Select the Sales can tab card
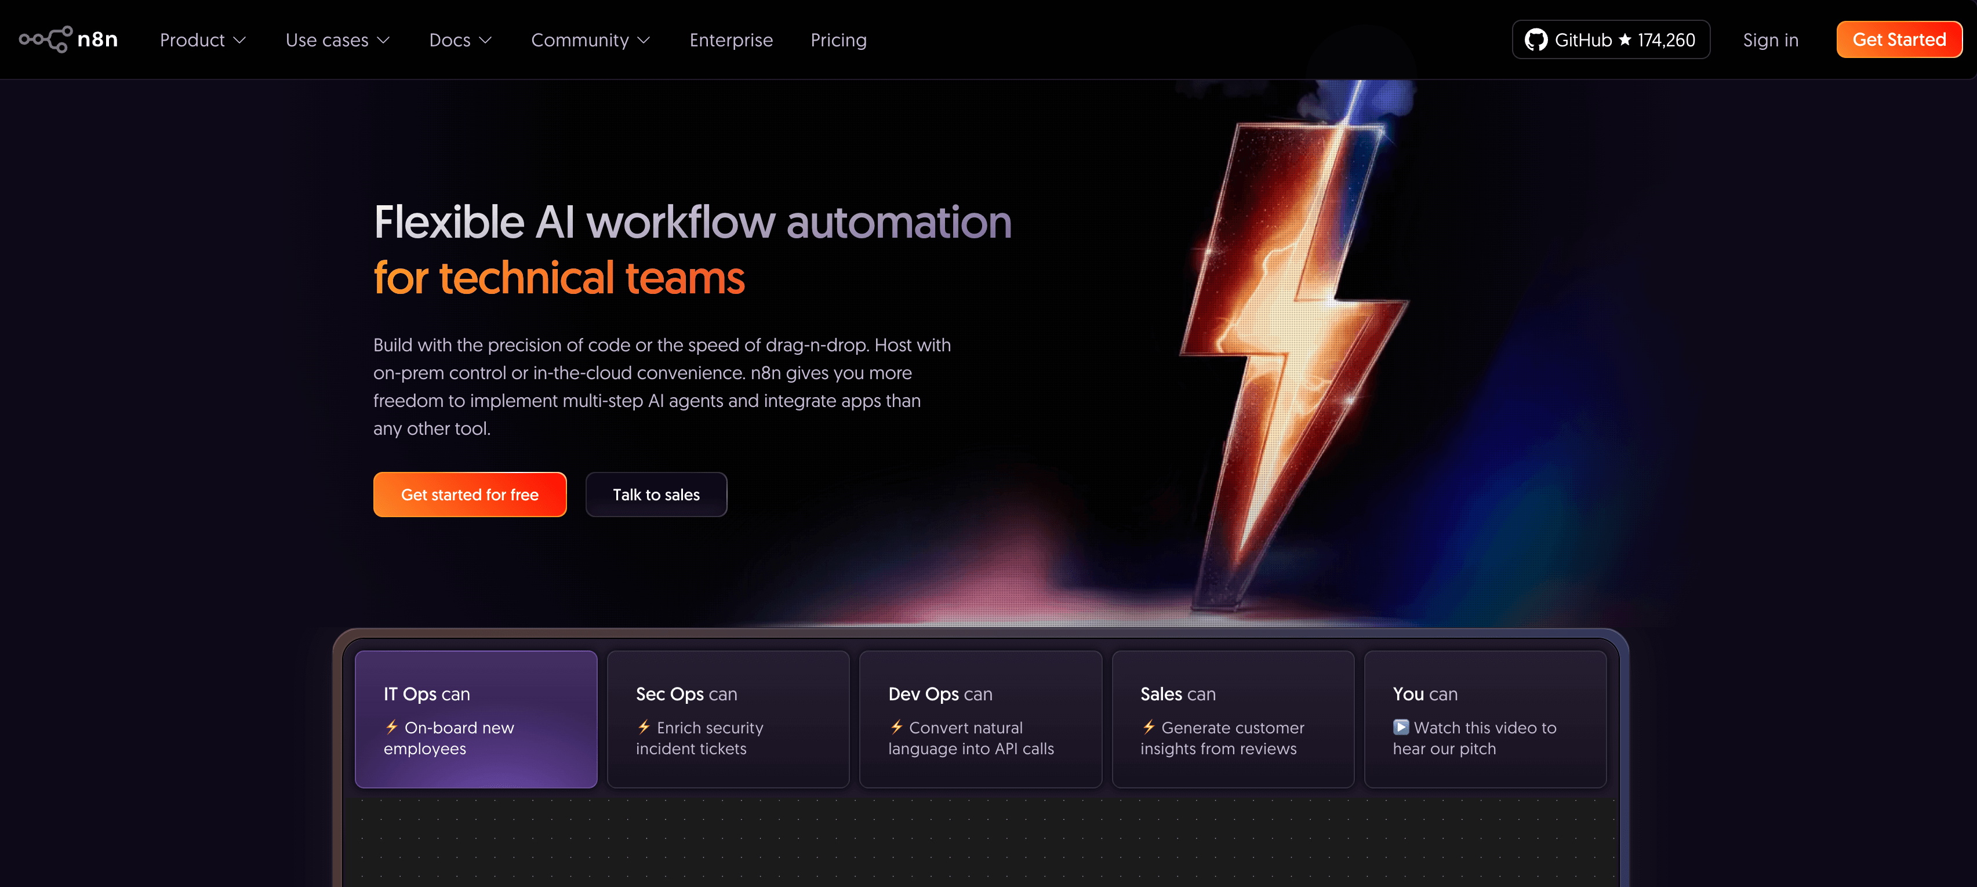The image size is (1977, 887). (x=1233, y=719)
